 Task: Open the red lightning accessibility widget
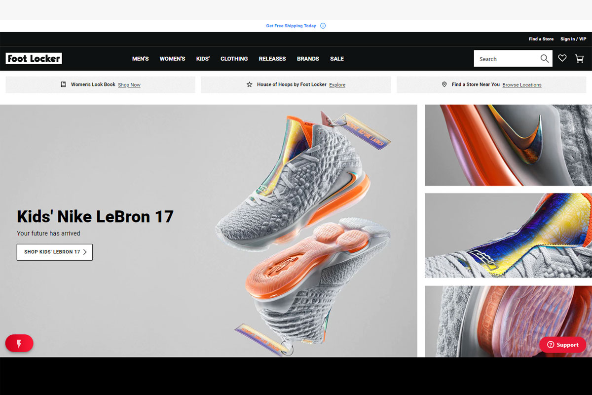click(19, 343)
